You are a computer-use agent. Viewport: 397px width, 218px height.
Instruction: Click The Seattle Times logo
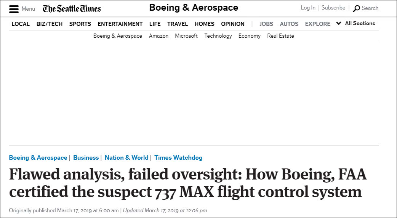pyautogui.click(x=72, y=9)
